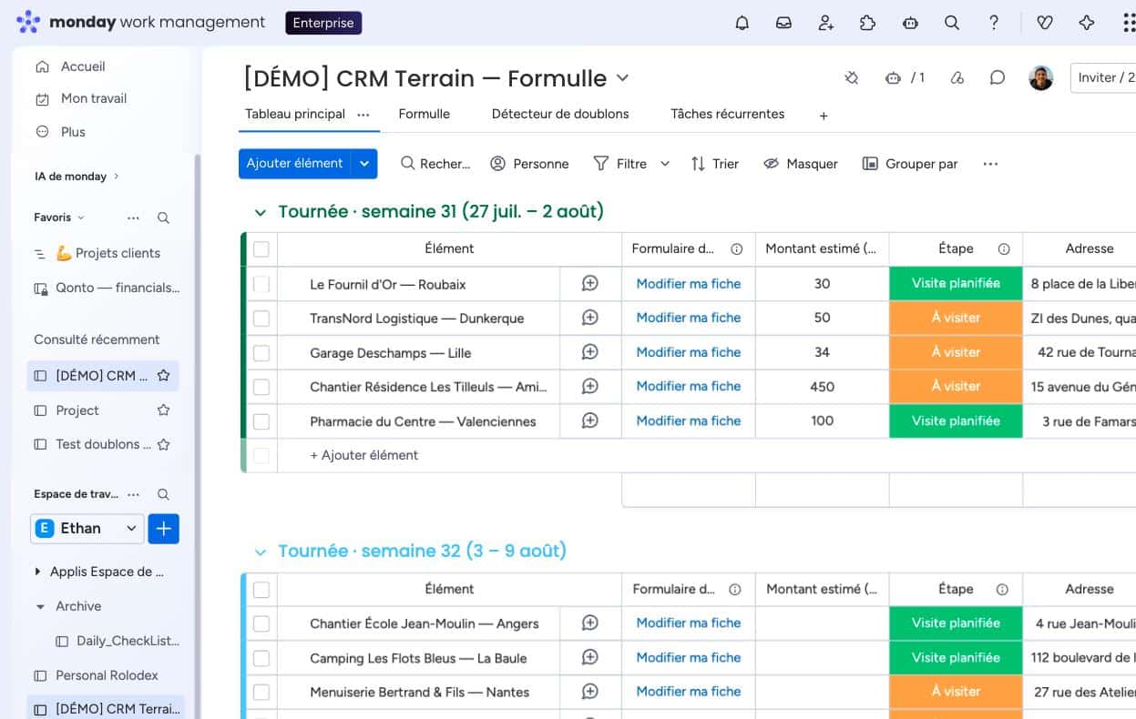Viewport: 1136px width, 719px height.
Task: Click Ajouter élément button
Action: pyautogui.click(x=295, y=164)
